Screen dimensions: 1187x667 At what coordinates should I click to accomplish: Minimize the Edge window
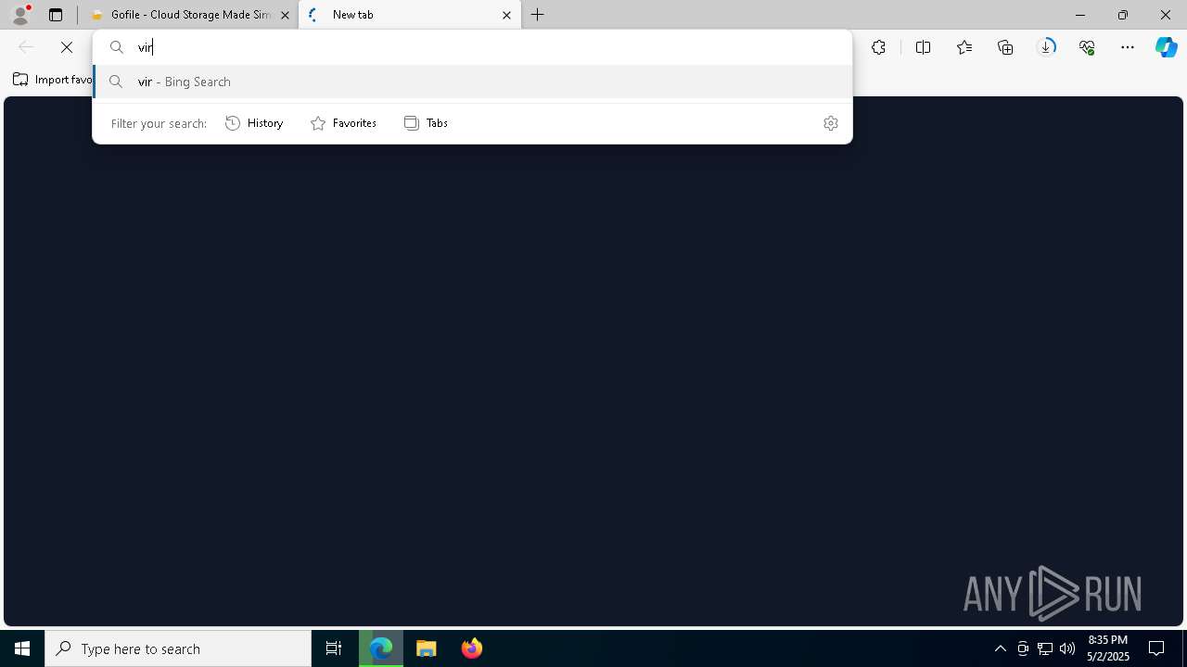pyautogui.click(x=1080, y=15)
